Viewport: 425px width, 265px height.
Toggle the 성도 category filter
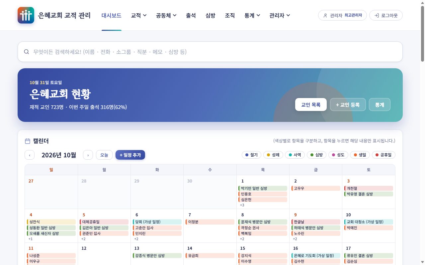tap(338, 155)
